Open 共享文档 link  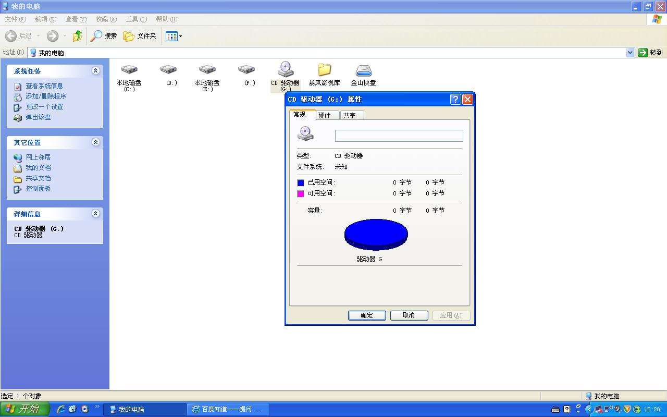[x=38, y=178]
